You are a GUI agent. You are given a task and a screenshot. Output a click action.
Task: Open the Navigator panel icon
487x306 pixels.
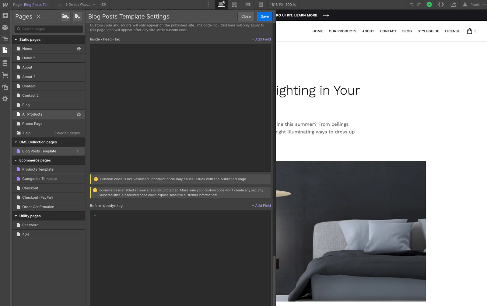pyautogui.click(x=5, y=39)
